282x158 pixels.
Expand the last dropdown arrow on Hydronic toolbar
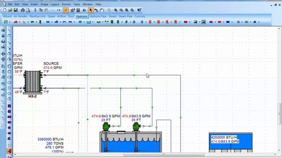[x=259, y=22]
